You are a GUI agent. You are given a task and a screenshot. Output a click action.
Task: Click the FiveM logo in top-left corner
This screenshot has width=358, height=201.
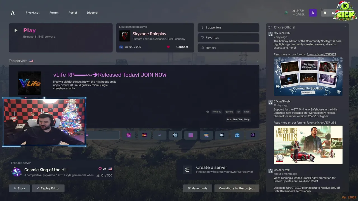pyautogui.click(x=13, y=13)
